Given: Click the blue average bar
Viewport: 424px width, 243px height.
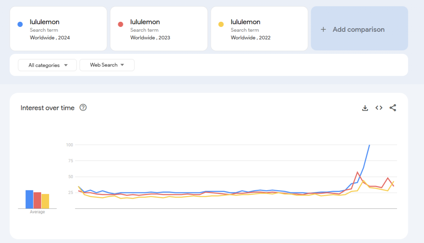Looking at the screenshot, I should 29,199.
